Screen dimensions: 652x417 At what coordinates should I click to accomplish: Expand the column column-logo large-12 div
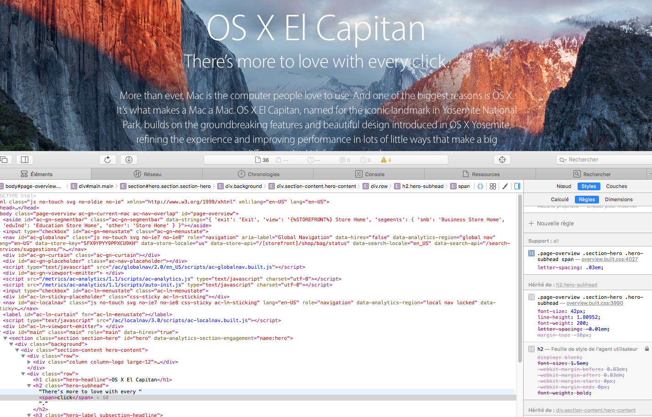[29, 362]
